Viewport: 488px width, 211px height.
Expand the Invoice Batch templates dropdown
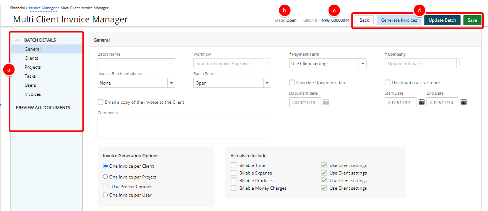[171, 83]
